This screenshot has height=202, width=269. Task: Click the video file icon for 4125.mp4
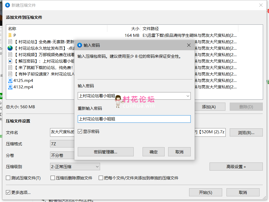coord(10,80)
